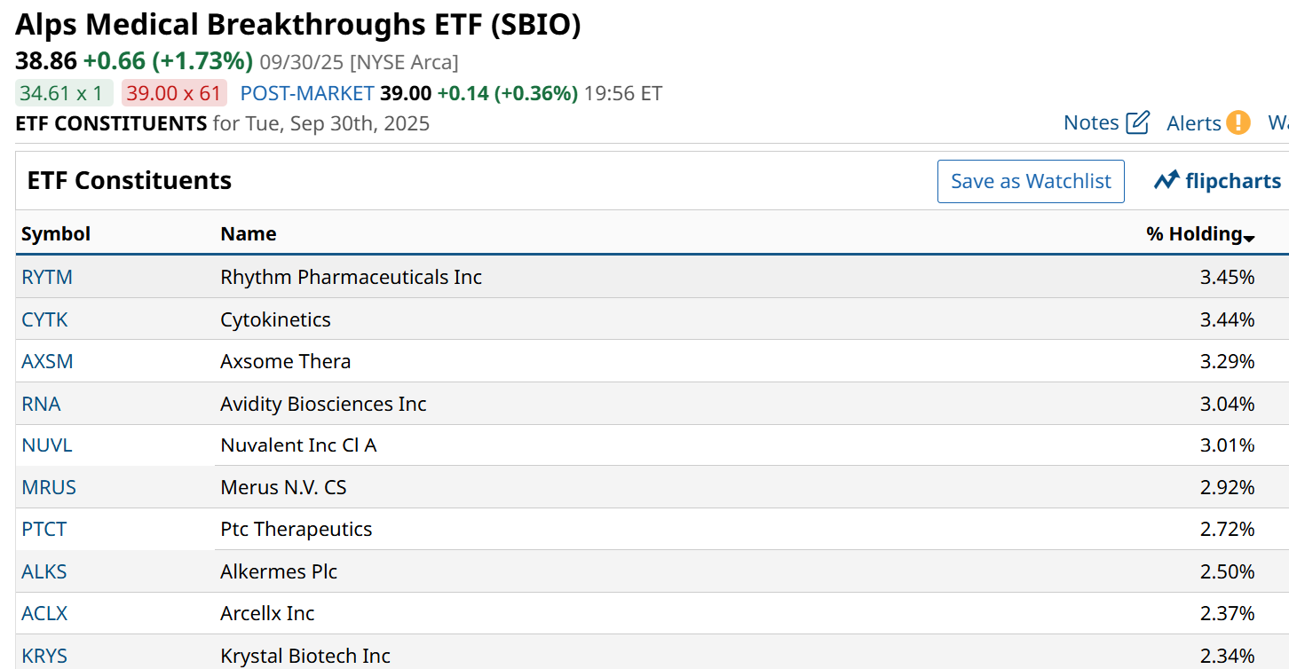Click the MRUS ticker link
The width and height of the screenshot is (1289, 669).
(x=49, y=487)
